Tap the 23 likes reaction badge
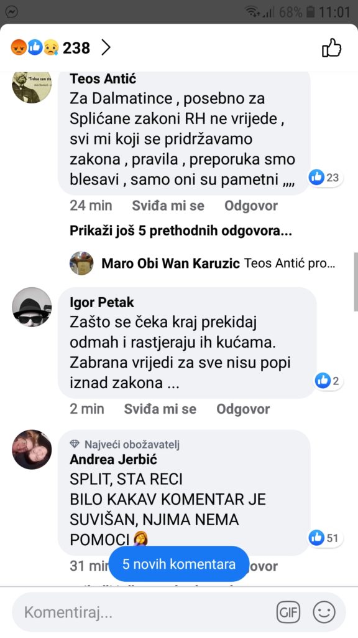This screenshot has height=638, width=358. (x=324, y=178)
